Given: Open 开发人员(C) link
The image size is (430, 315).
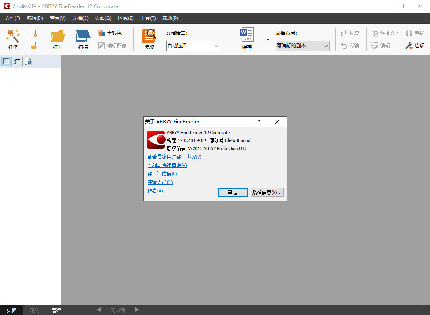Looking at the screenshot, I should (x=160, y=182).
